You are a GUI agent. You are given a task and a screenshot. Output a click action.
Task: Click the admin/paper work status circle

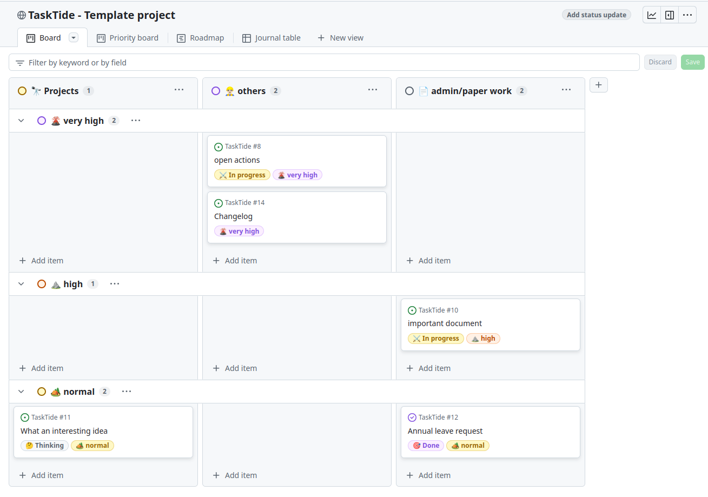click(x=409, y=91)
